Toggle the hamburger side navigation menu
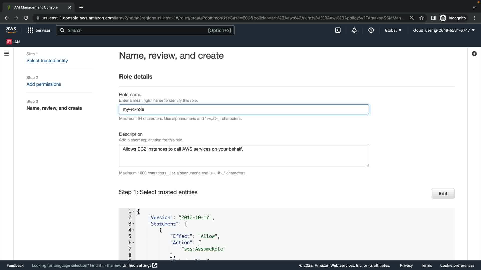481x270 pixels. click(x=7, y=54)
